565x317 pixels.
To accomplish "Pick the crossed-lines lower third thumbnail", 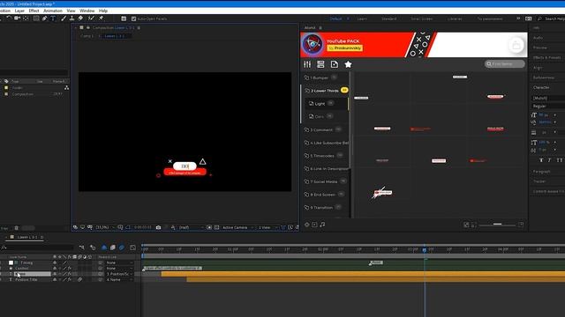I will [x=382, y=193].
